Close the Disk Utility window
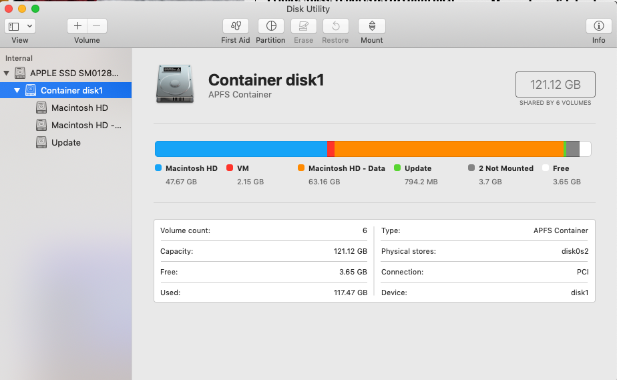617x380 pixels. click(9, 9)
